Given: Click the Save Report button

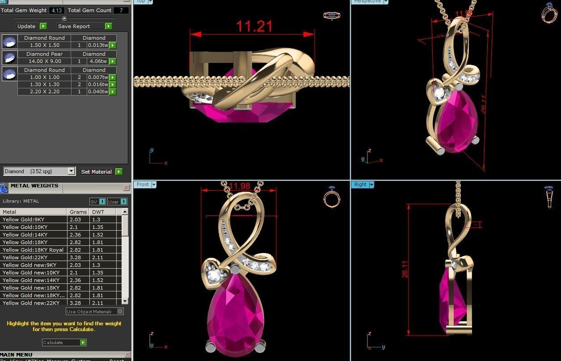Looking at the screenshot, I should coord(84,26).
